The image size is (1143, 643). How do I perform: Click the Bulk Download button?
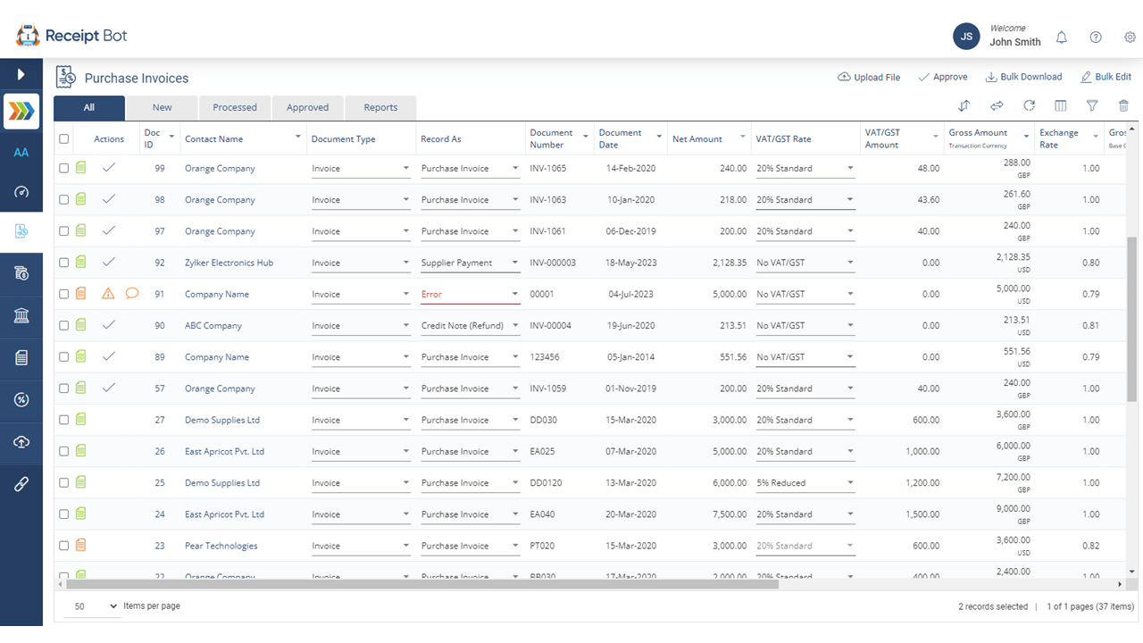pyautogui.click(x=1023, y=78)
